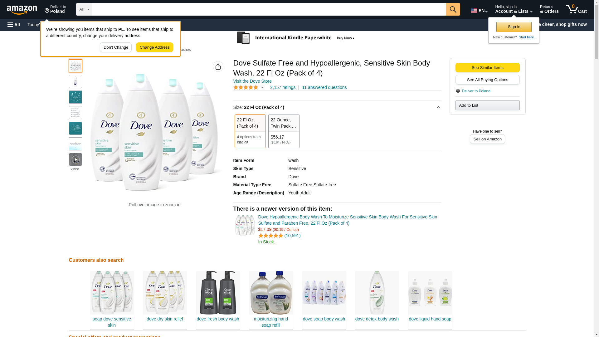
Task: Expand the EN language selector
Action: pos(479,11)
